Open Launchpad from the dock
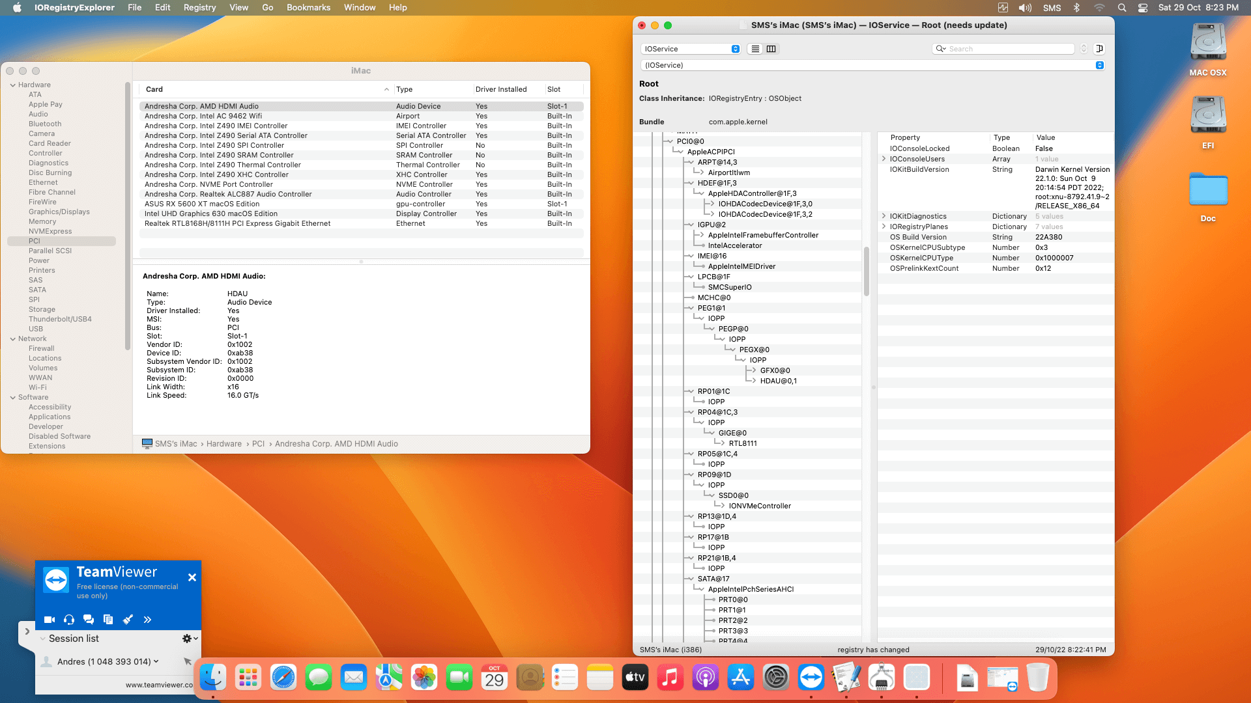The width and height of the screenshot is (1251, 703). tap(248, 678)
